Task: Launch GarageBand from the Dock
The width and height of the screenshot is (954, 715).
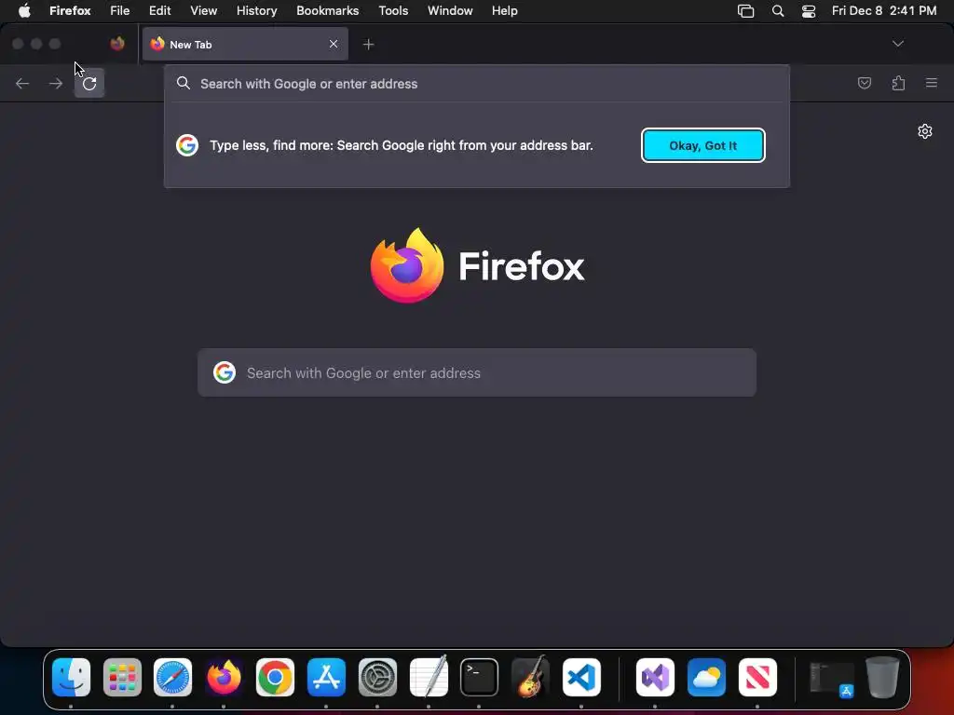Action: tap(530, 677)
